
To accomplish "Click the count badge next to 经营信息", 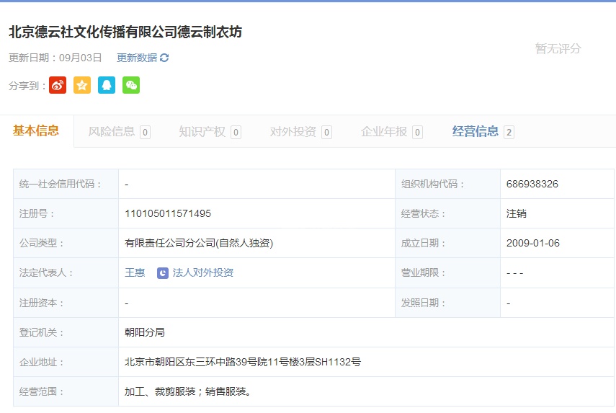I will pyautogui.click(x=509, y=132).
